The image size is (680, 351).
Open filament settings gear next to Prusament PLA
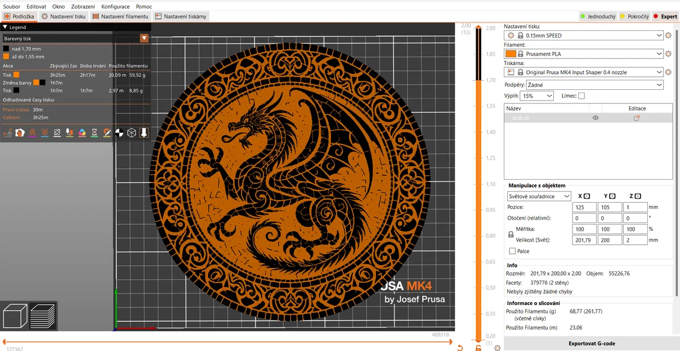(669, 54)
